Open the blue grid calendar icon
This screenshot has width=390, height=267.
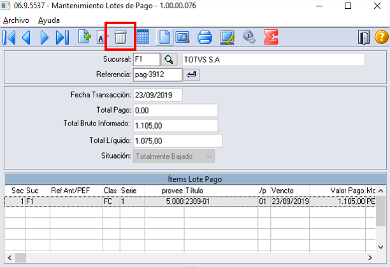[x=143, y=37]
